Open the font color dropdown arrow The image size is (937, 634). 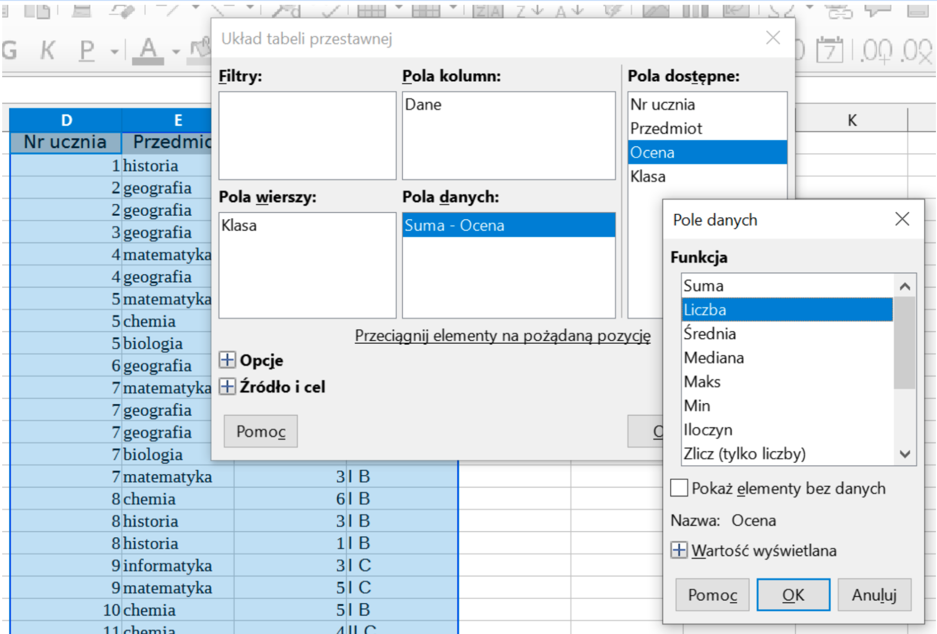(176, 52)
